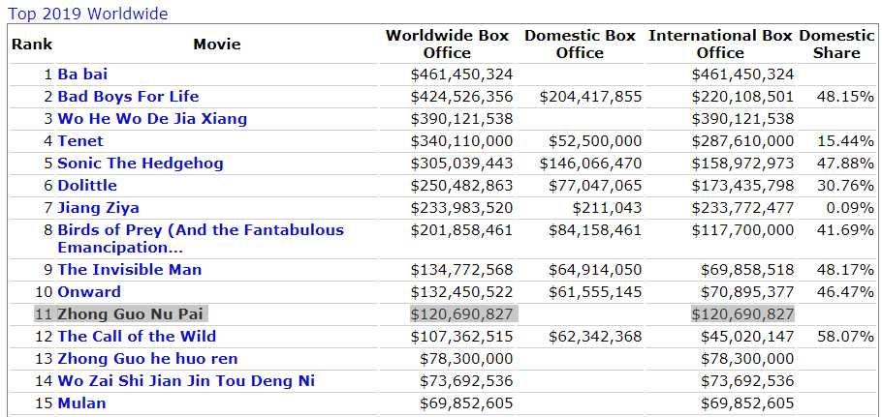
Task: Open the Jiang Ziya link
Action: click(98, 208)
